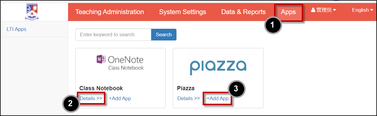Click the black step marker numbered 1
The width and height of the screenshot is (377, 116).
pos(273,25)
